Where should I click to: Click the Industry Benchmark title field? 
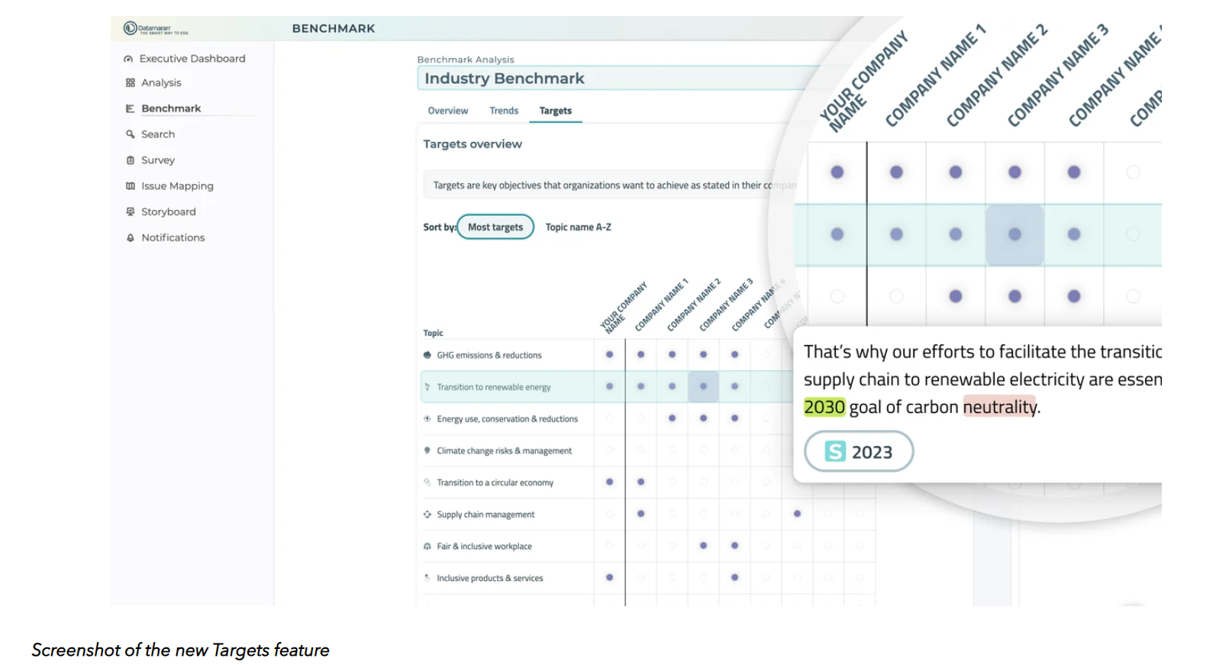click(x=611, y=79)
